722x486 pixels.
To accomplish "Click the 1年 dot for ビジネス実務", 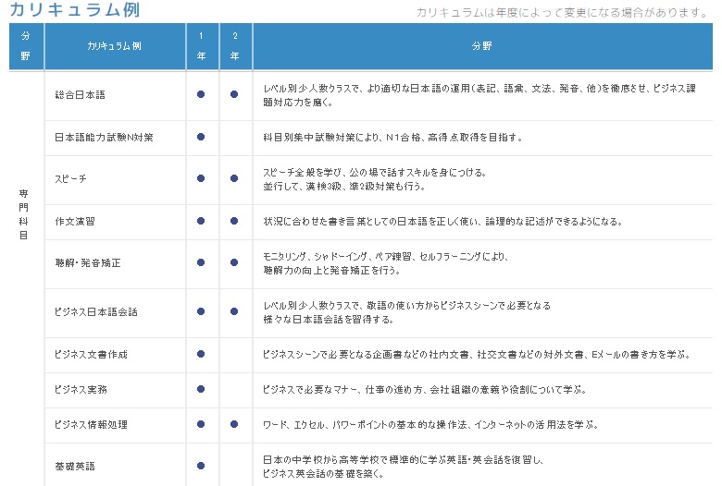I will point(201,389).
